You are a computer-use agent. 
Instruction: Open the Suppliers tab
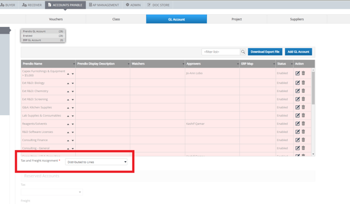(x=297, y=19)
